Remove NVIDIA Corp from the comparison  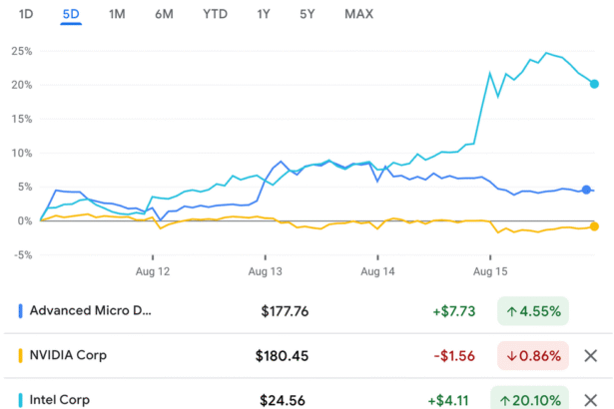pyautogui.click(x=590, y=355)
